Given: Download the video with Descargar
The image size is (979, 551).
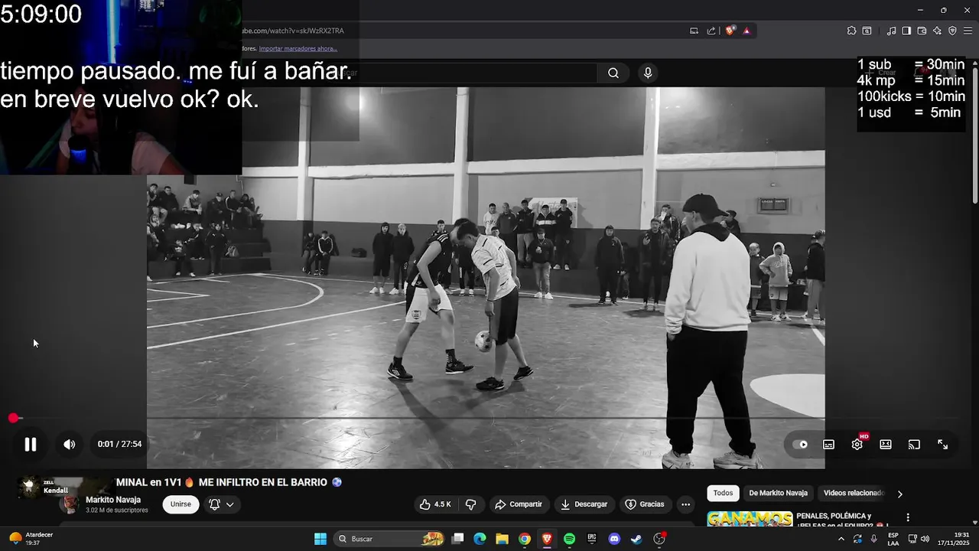Looking at the screenshot, I should pos(584,504).
